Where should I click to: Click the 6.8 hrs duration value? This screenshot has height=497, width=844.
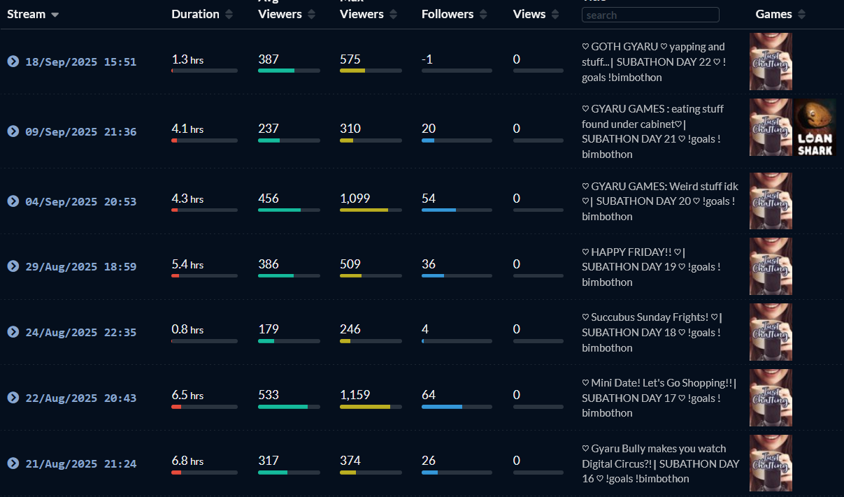[x=187, y=461]
